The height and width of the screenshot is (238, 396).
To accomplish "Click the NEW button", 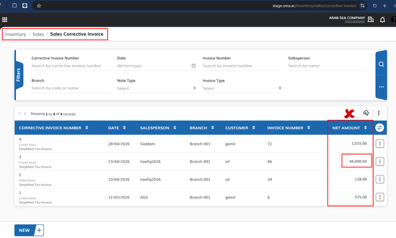I will click(25, 230).
